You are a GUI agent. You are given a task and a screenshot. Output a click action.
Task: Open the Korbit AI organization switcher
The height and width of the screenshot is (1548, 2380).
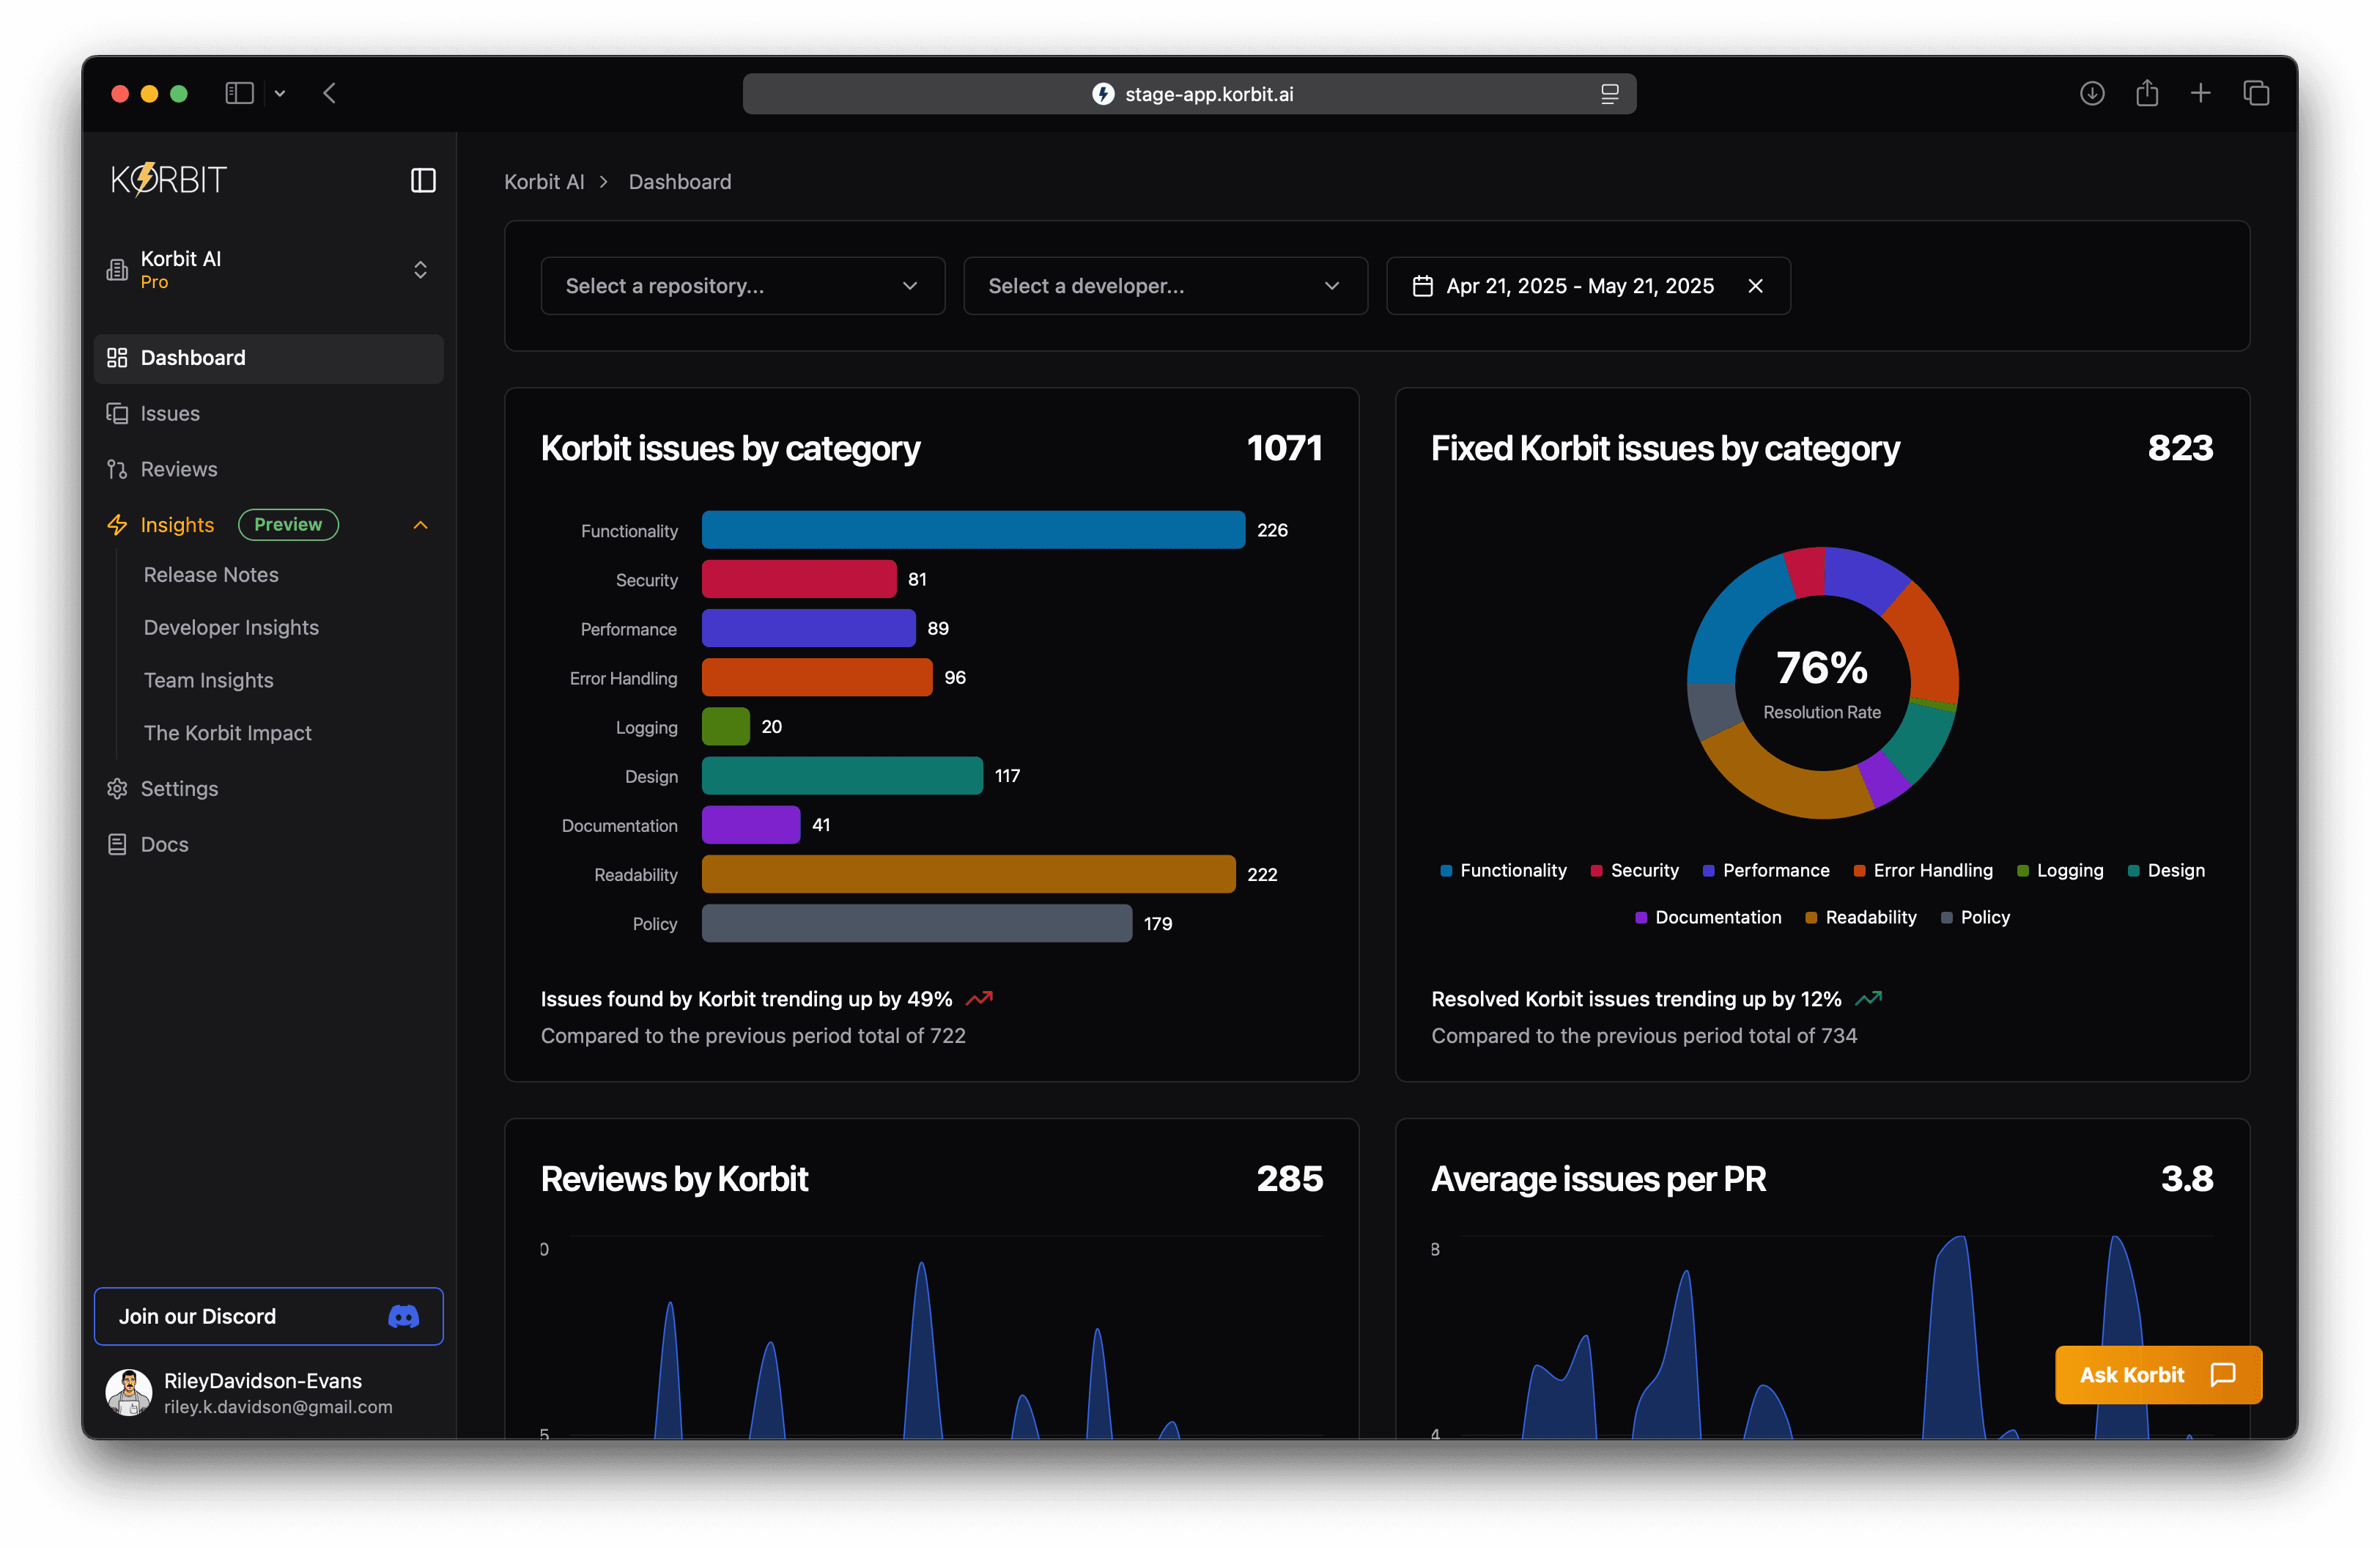click(x=268, y=270)
